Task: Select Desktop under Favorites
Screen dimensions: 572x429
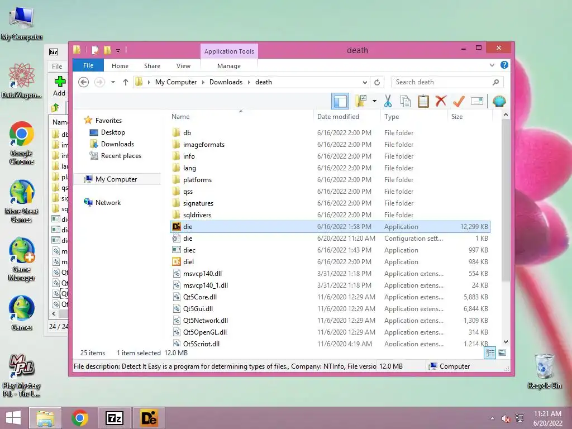Action: [x=113, y=132]
